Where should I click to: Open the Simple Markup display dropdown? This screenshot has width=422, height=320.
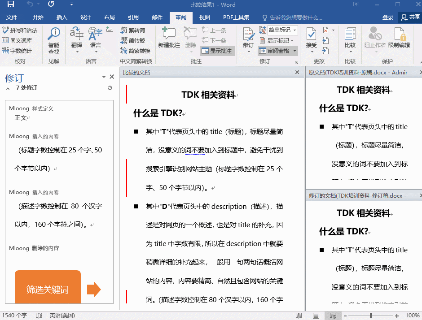[x=278, y=30]
